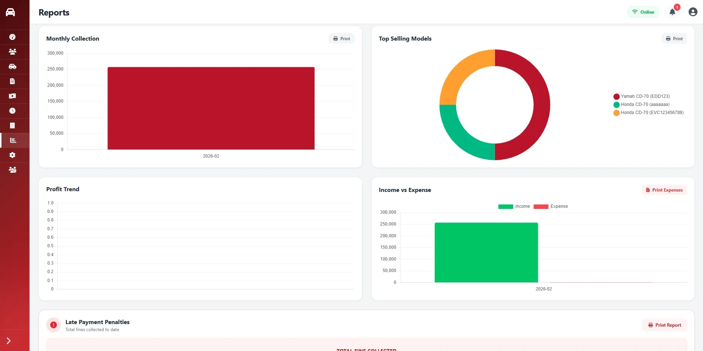Open the vehicles page via side-view car icon
The image size is (703, 351).
[x=13, y=66]
